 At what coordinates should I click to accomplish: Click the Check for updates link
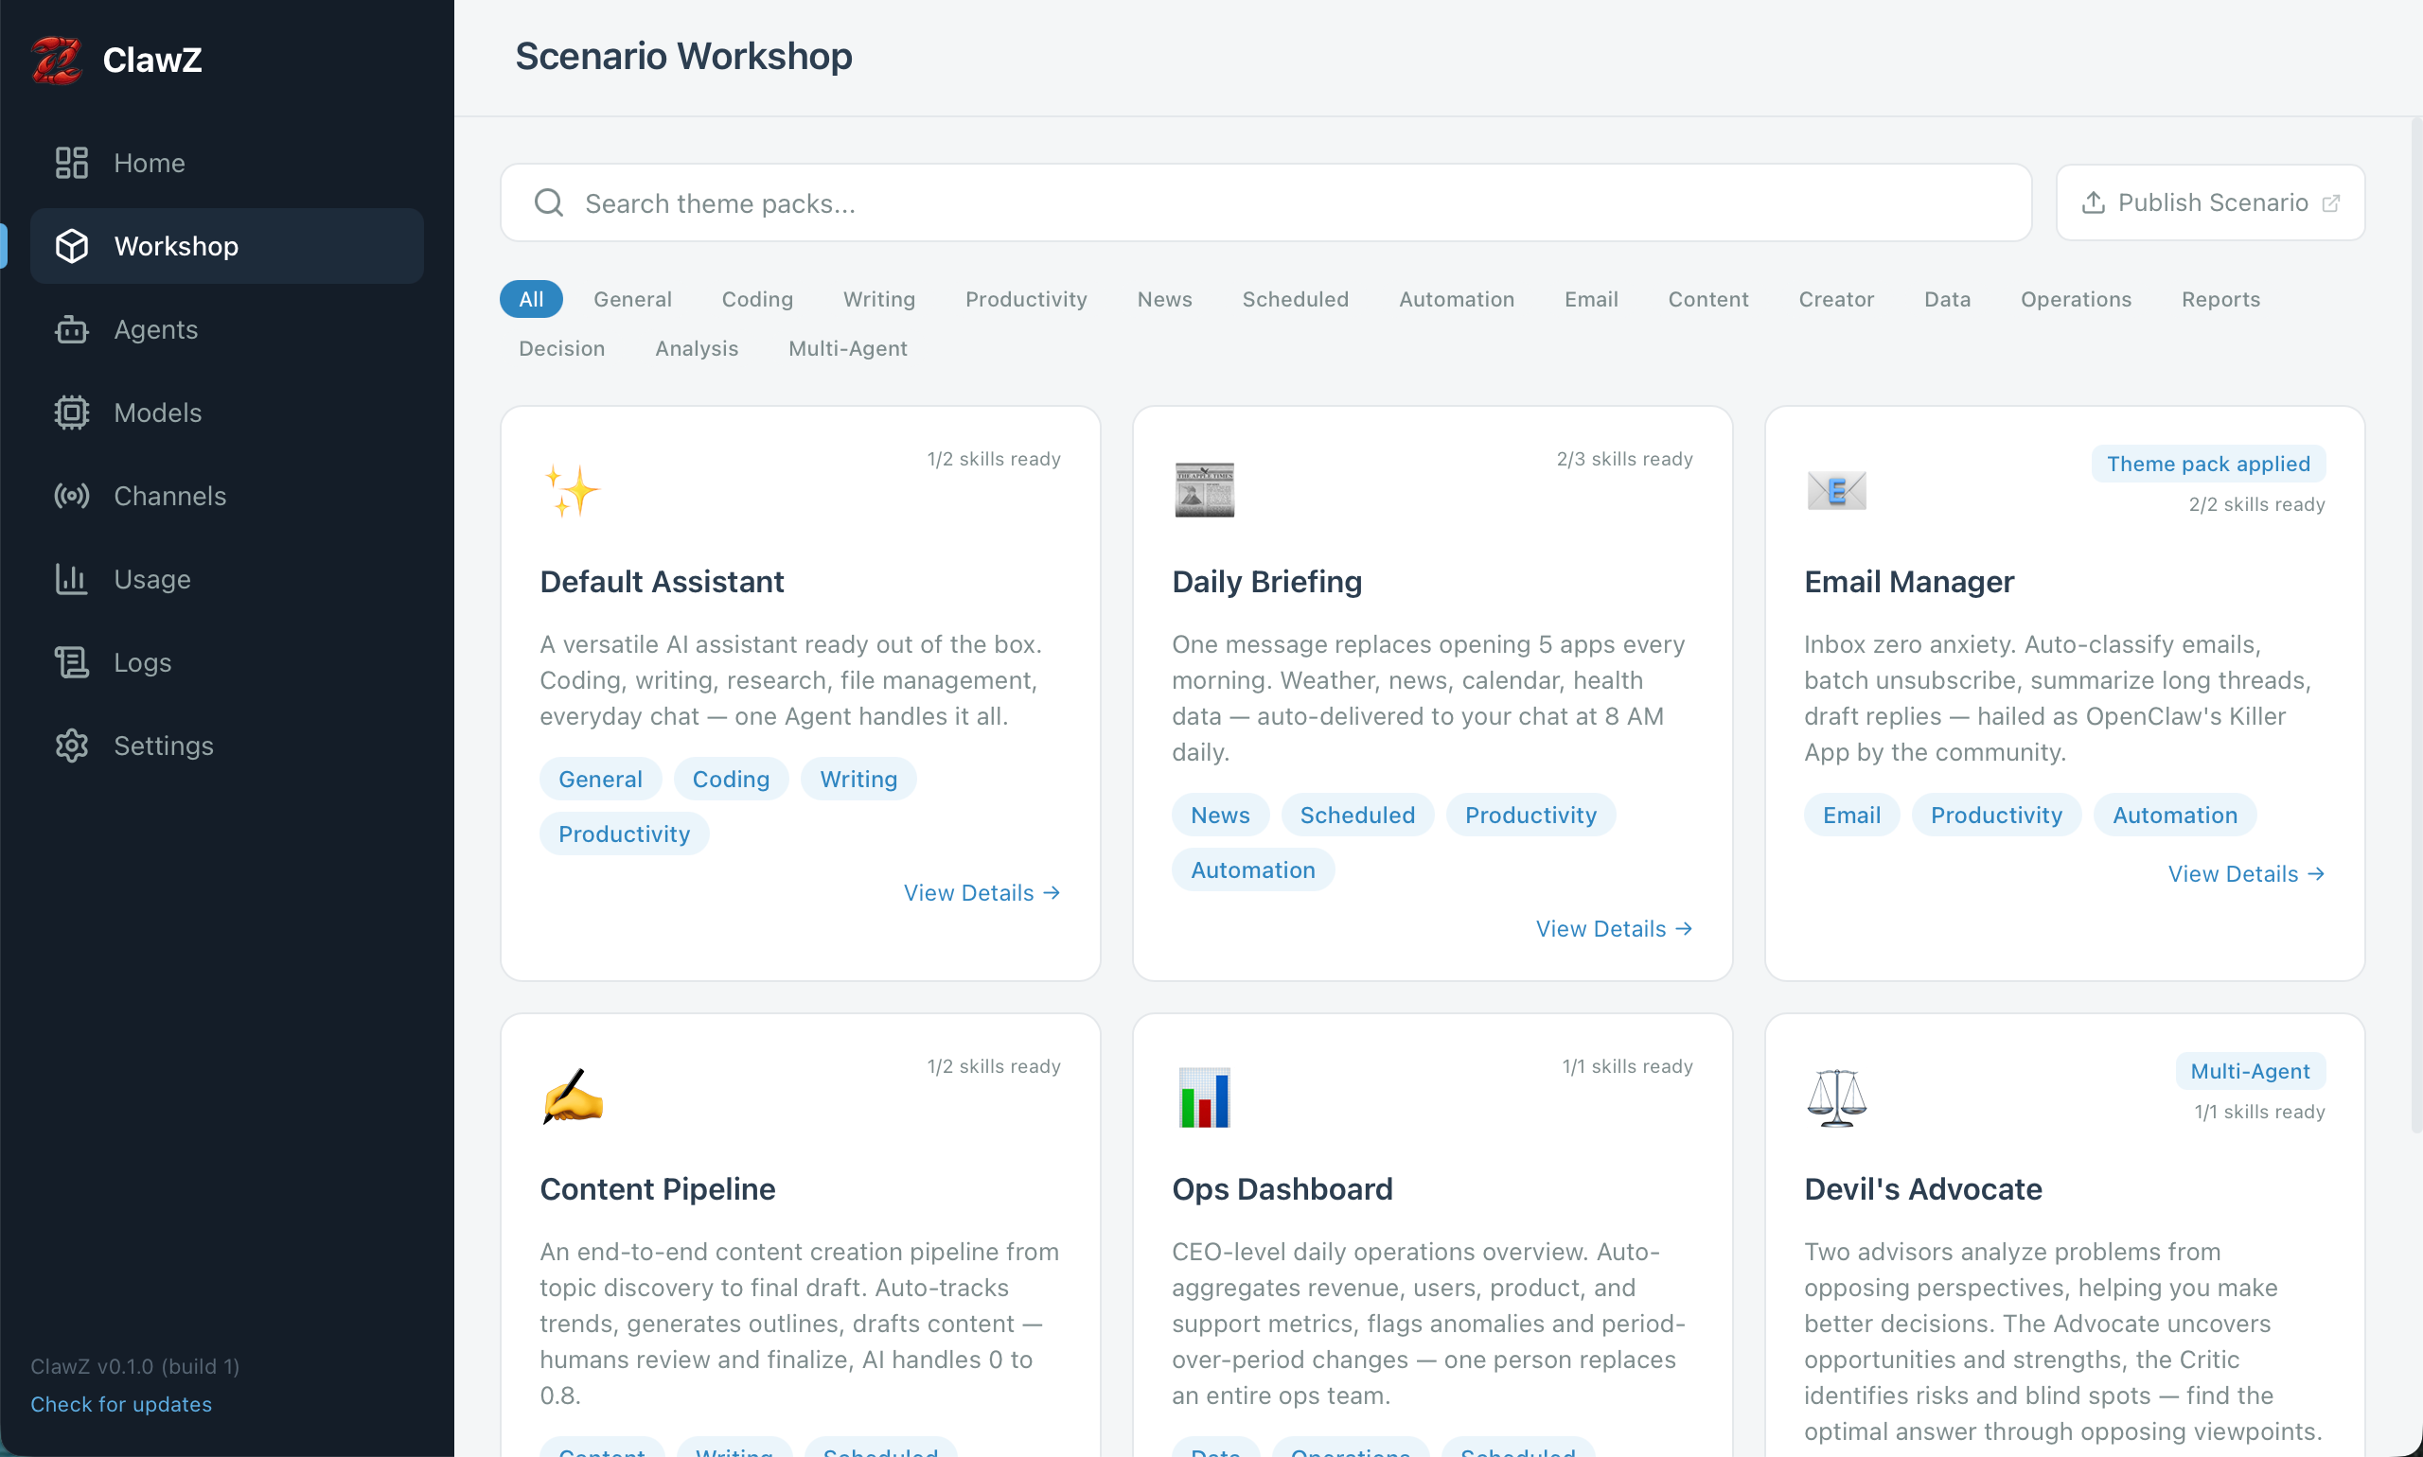tap(120, 1403)
